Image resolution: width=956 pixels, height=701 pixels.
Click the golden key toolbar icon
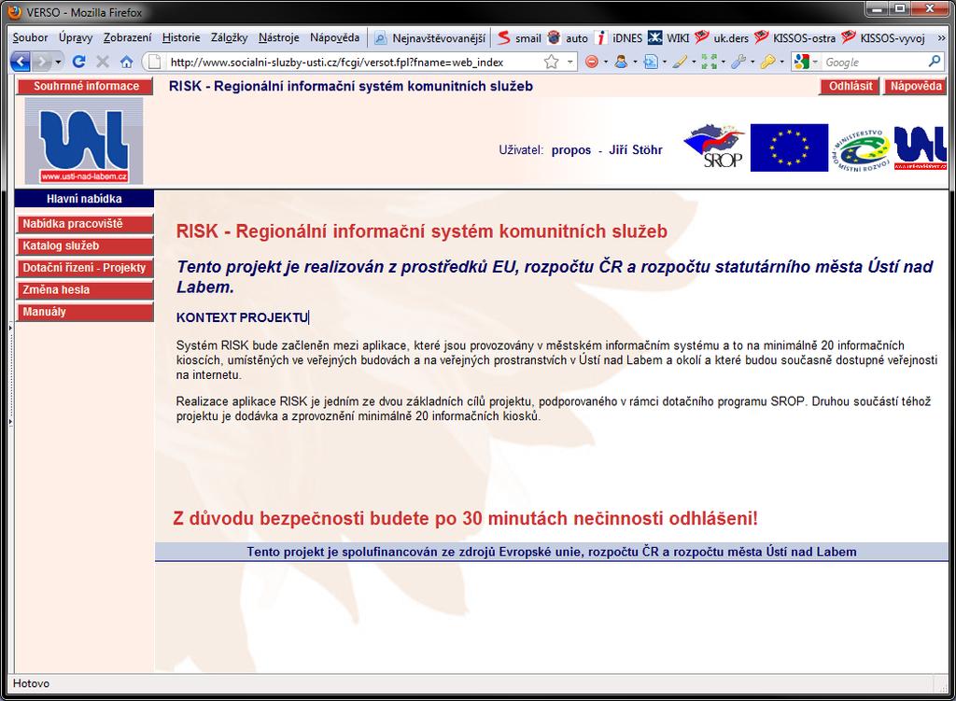pos(767,62)
